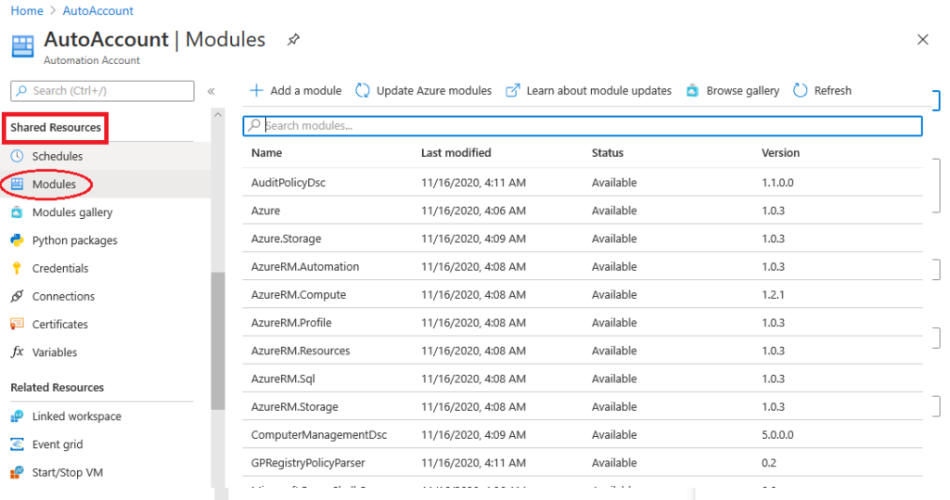Open the AzureRM.Resources module row

pyautogui.click(x=583, y=351)
